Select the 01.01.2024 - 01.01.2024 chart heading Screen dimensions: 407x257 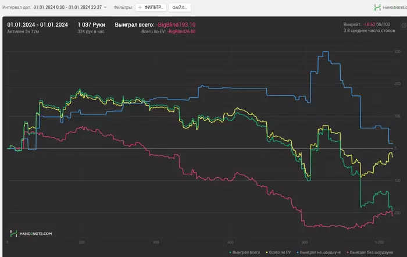(x=37, y=24)
